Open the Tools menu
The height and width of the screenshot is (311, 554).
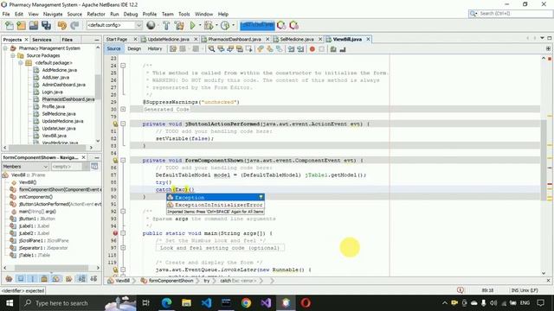tap(184, 14)
